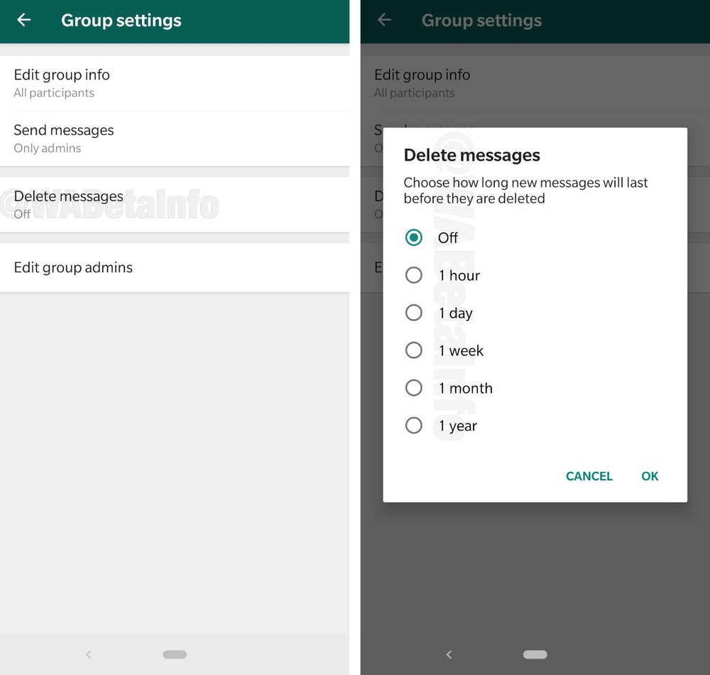Viewport: 710px width, 675px height.
Task: Click the Delete messages dialog title
Action: click(x=472, y=156)
